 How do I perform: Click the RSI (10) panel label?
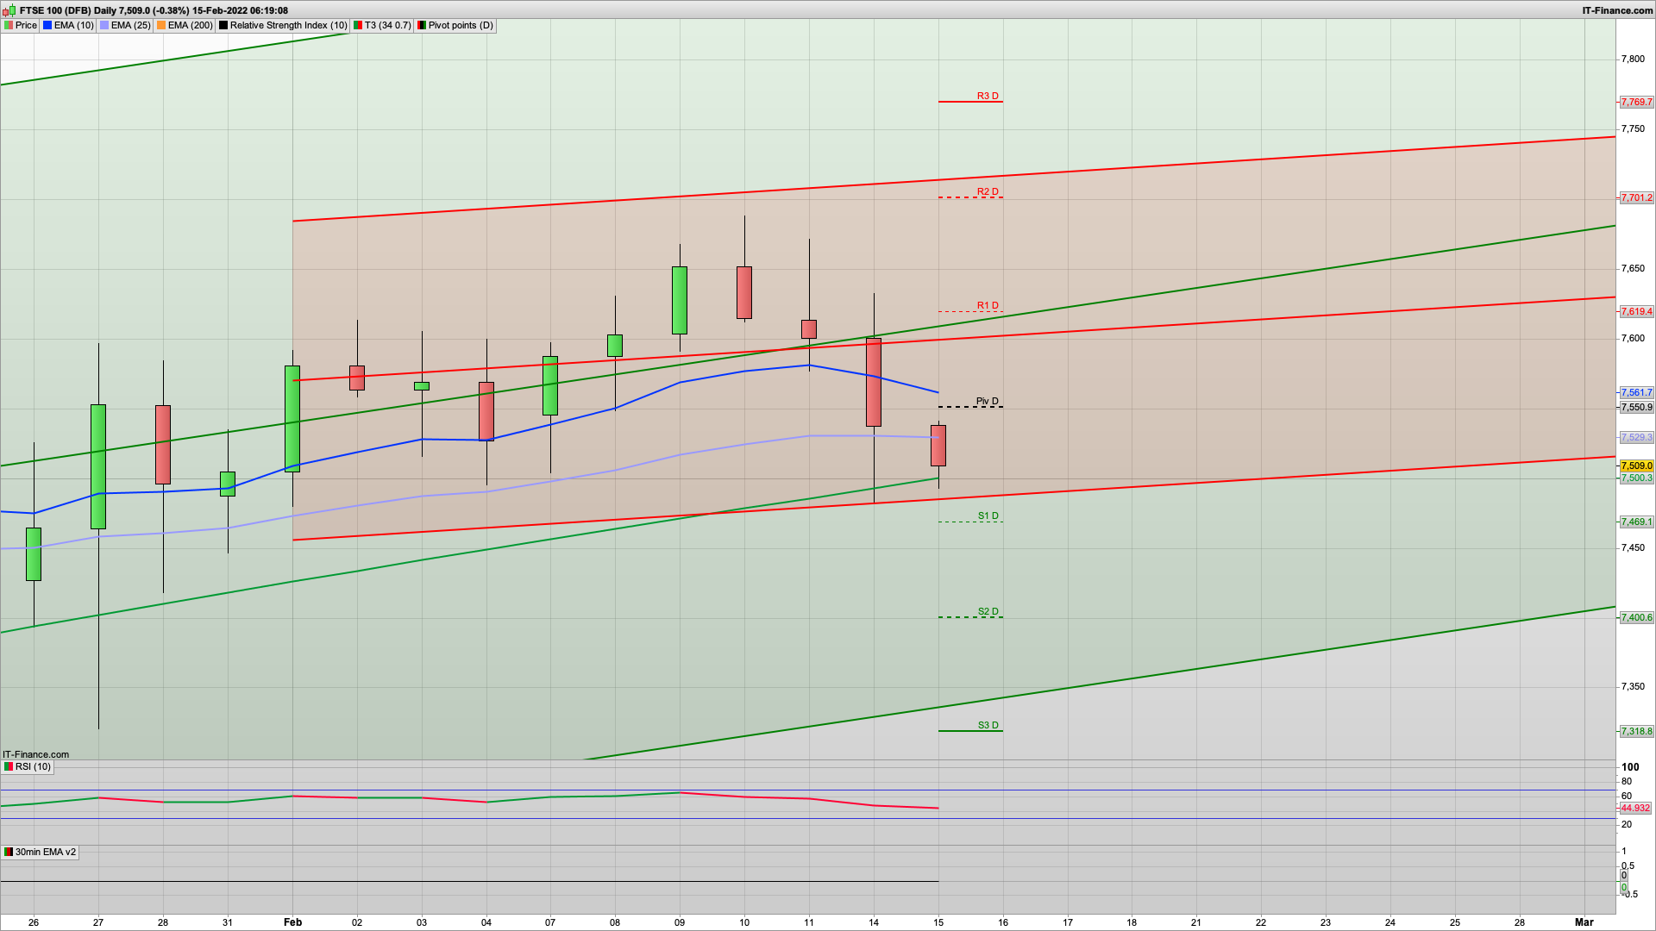point(28,766)
